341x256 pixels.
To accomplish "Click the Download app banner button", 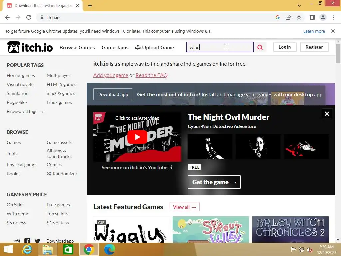I will coord(113,94).
